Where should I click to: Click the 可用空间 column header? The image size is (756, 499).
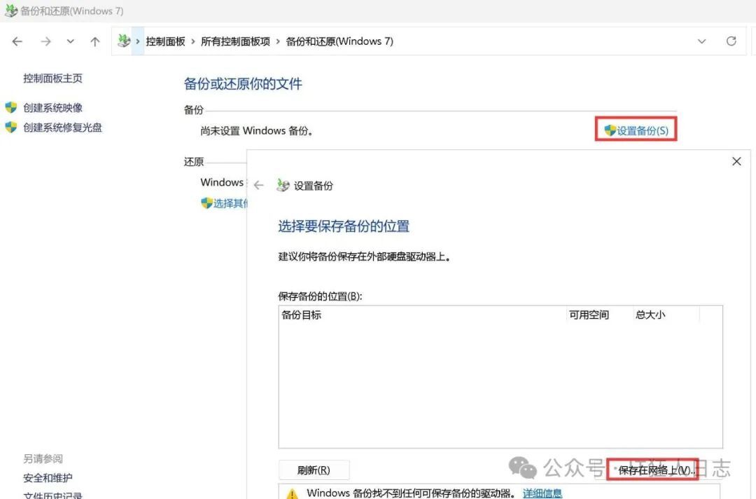(x=598, y=315)
